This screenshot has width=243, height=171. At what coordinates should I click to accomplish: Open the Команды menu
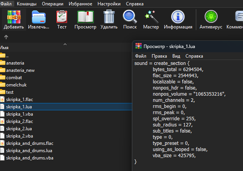26,4
